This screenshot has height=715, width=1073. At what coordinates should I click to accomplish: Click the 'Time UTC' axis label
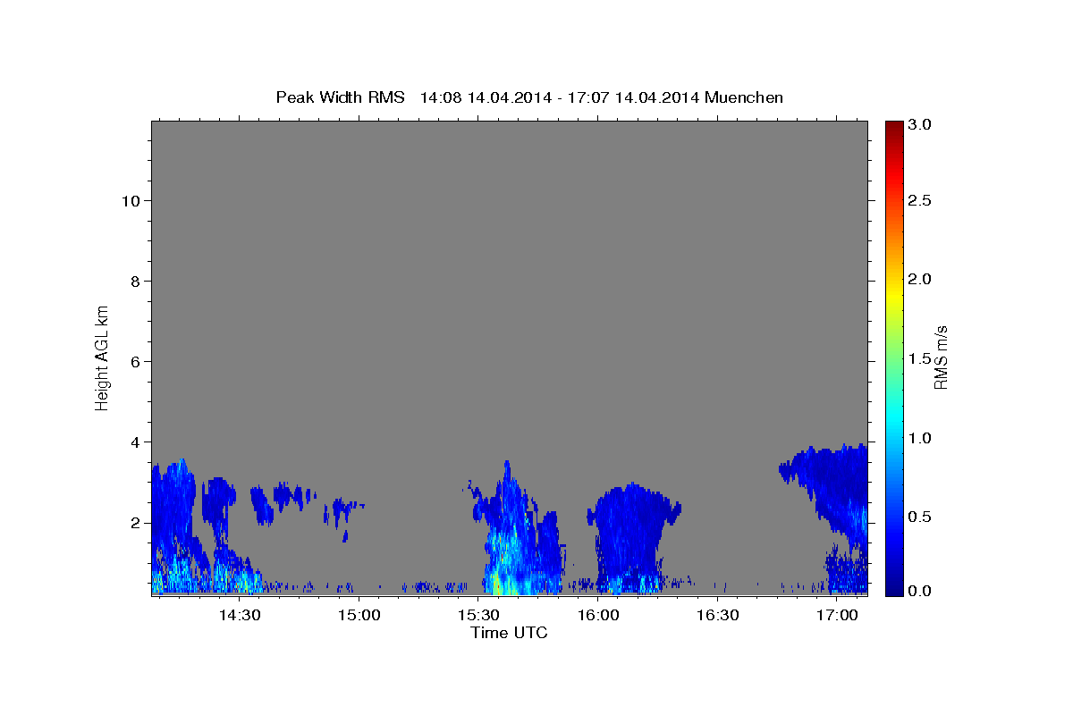click(x=509, y=633)
